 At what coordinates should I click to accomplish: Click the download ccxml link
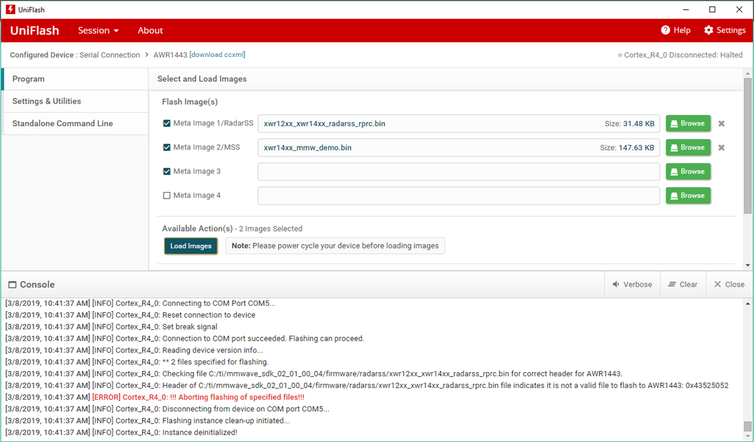(217, 55)
